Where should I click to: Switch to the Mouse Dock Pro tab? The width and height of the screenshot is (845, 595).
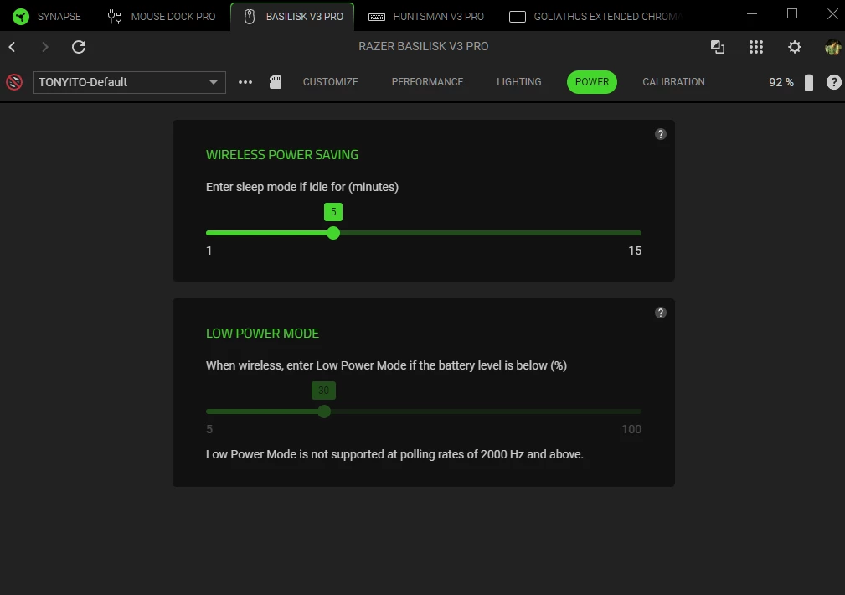162,16
